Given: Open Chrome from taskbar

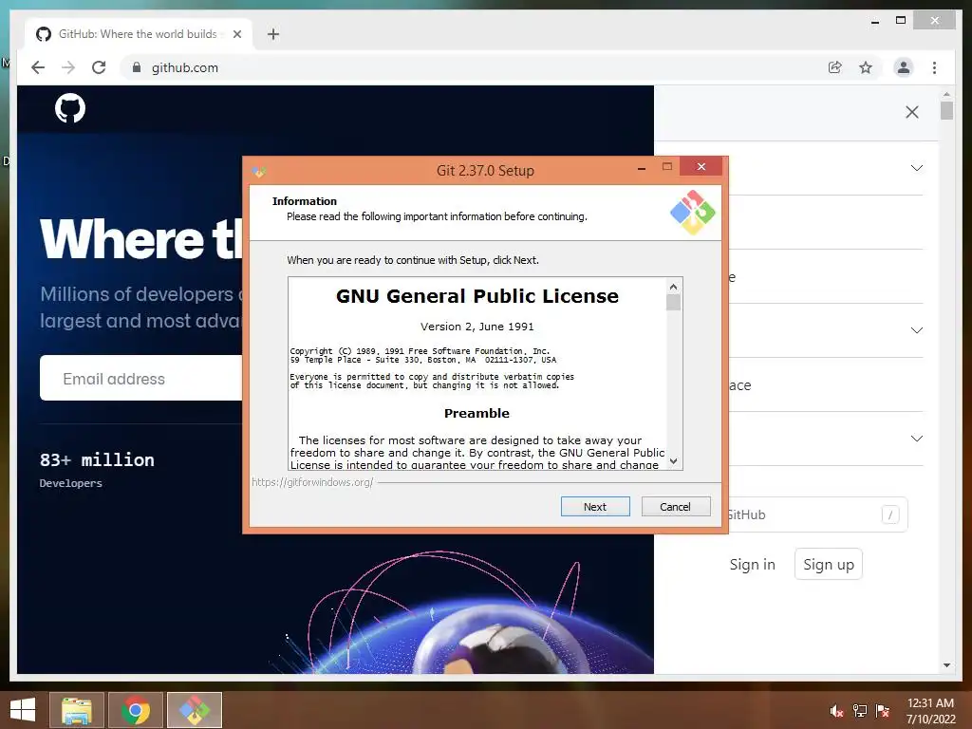Looking at the screenshot, I should click(136, 710).
